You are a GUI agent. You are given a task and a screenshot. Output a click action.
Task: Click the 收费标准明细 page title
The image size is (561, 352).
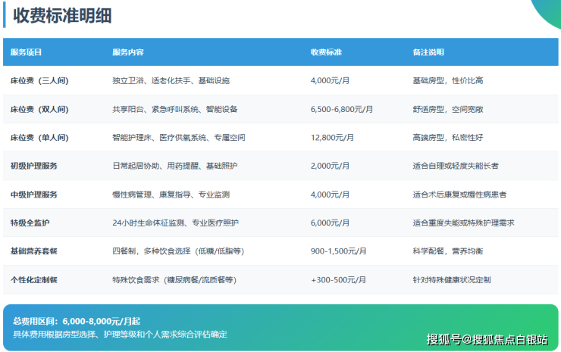tap(68, 16)
